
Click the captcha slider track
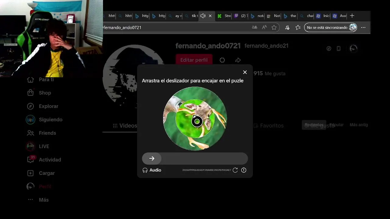point(195,158)
